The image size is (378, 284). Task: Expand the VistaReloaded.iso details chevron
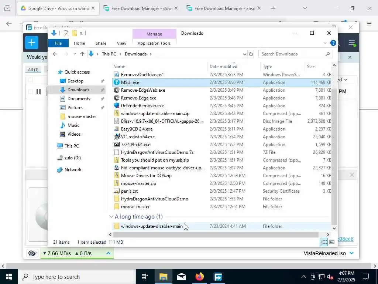coord(351,253)
